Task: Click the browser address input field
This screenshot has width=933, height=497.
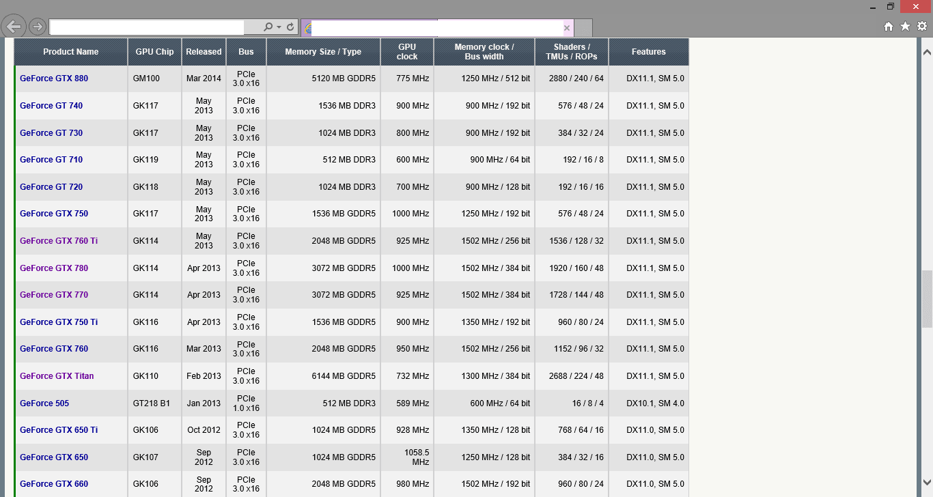Action: 147,27
